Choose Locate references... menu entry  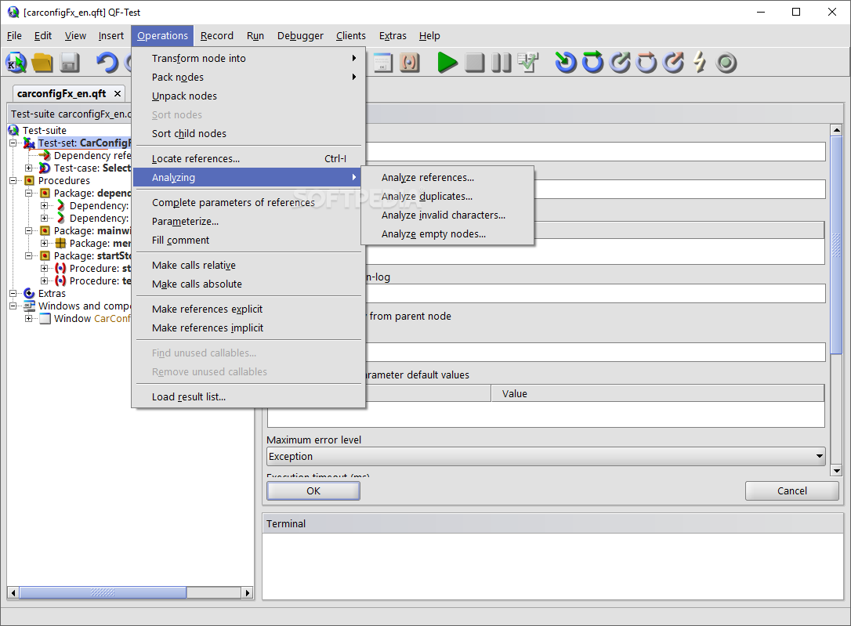(x=248, y=158)
